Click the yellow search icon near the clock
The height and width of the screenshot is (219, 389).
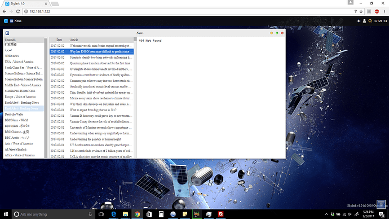[370, 21]
